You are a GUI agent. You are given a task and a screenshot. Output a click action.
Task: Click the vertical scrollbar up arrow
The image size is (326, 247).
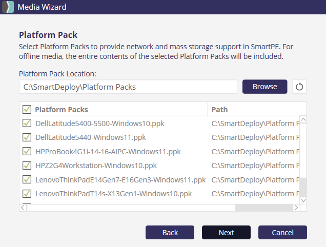pos(303,119)
